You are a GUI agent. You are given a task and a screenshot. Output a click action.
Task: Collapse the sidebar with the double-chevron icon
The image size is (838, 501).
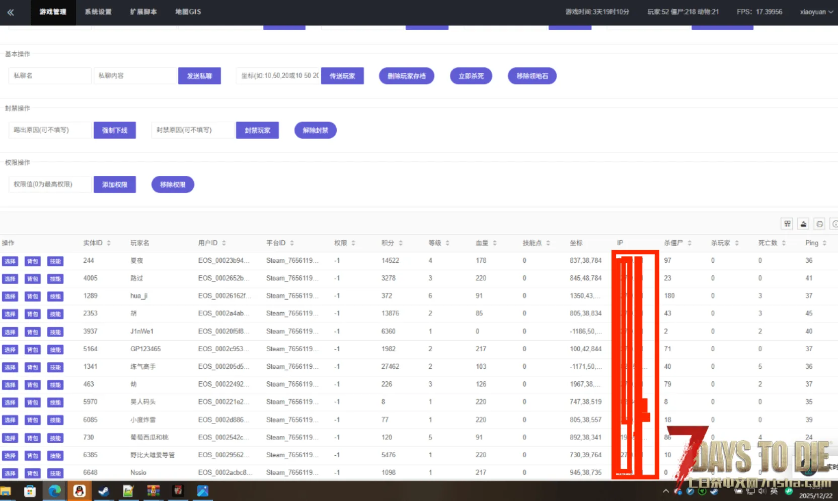(x=11, y=12)
